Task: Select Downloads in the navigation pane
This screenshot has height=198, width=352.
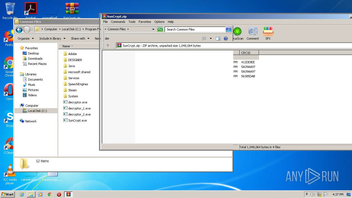Action: pos(35,59)
